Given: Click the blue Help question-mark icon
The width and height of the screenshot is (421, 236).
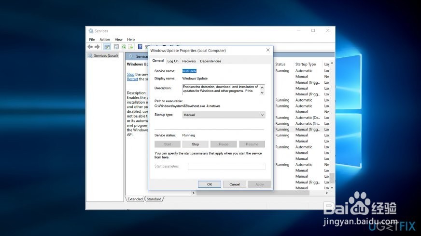Looking at the screenshot, I should click(140, 47).
